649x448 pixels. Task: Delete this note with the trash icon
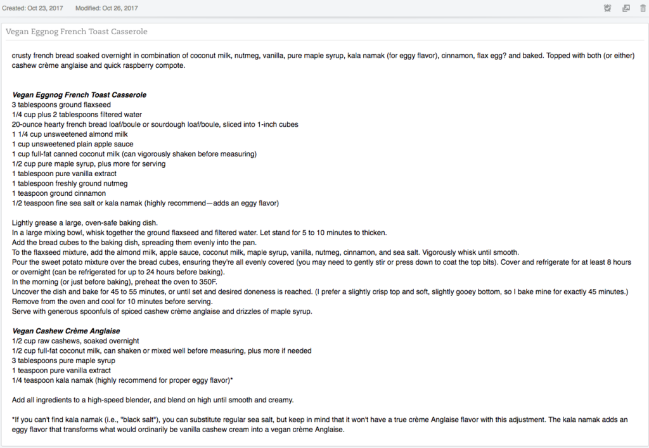pos(643,8)
